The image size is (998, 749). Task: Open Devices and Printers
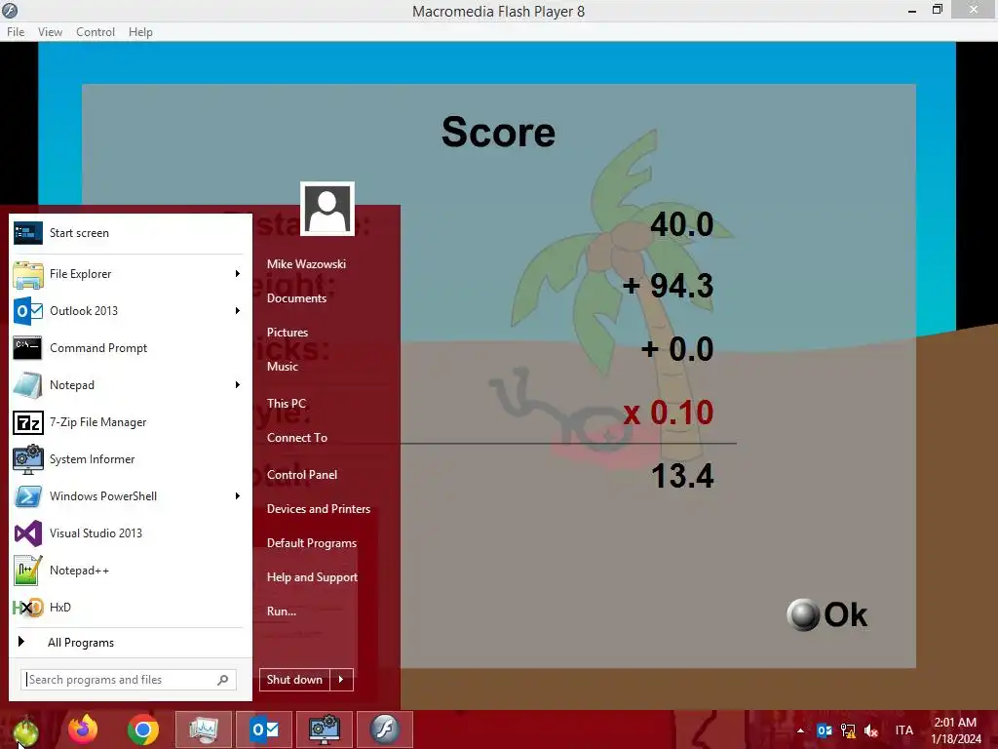point(319,509)
